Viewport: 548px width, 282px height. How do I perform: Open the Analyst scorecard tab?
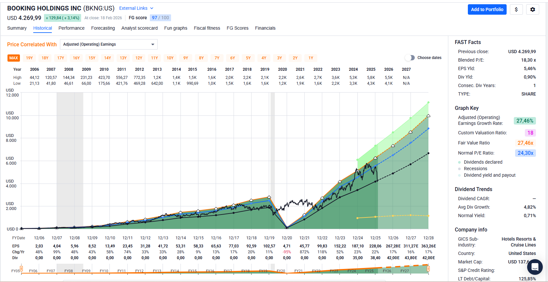click(139, 28)
